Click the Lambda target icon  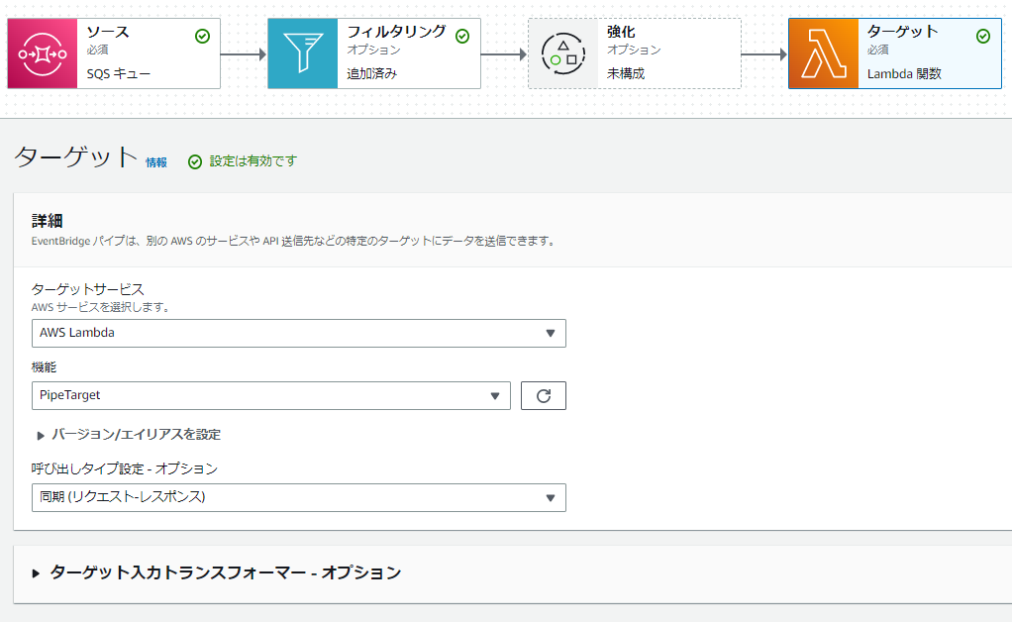pos(824,53)
